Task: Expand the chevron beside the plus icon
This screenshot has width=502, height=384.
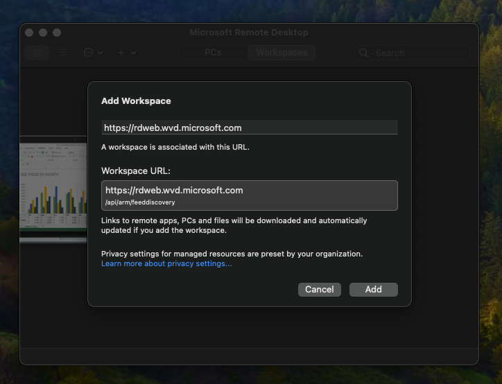Action: 134,53
